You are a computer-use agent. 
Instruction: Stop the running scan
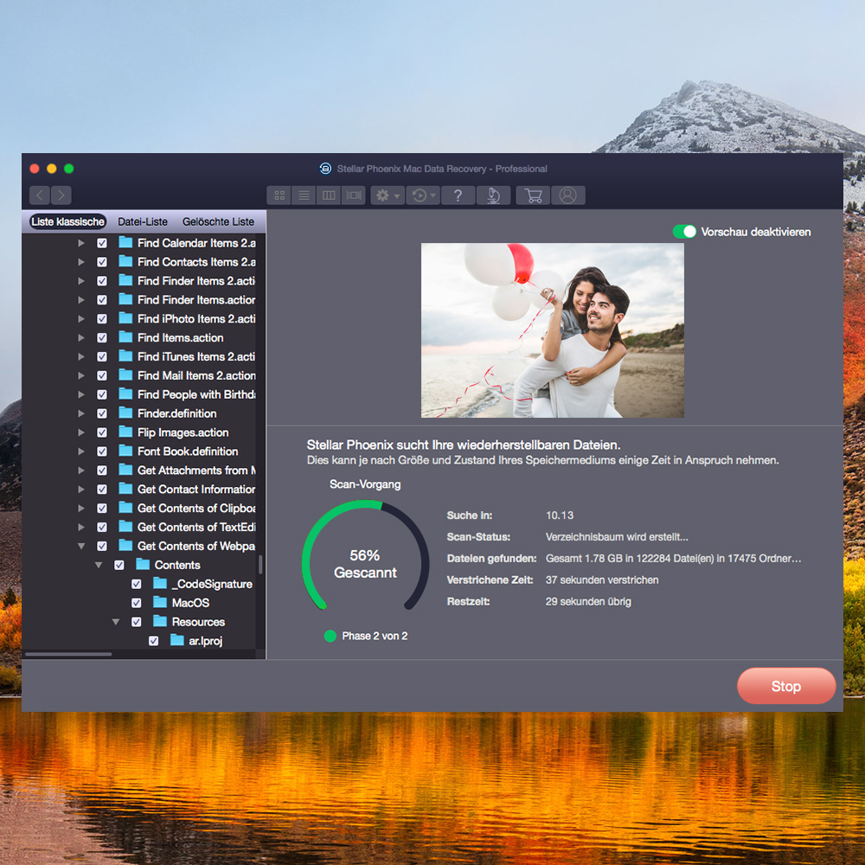[786, 686]
